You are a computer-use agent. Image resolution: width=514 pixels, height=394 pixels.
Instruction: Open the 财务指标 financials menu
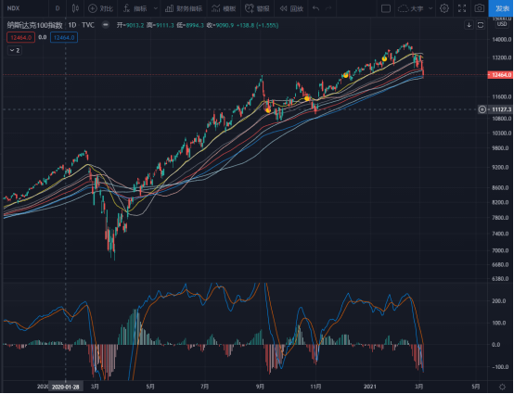coord(184,8)
